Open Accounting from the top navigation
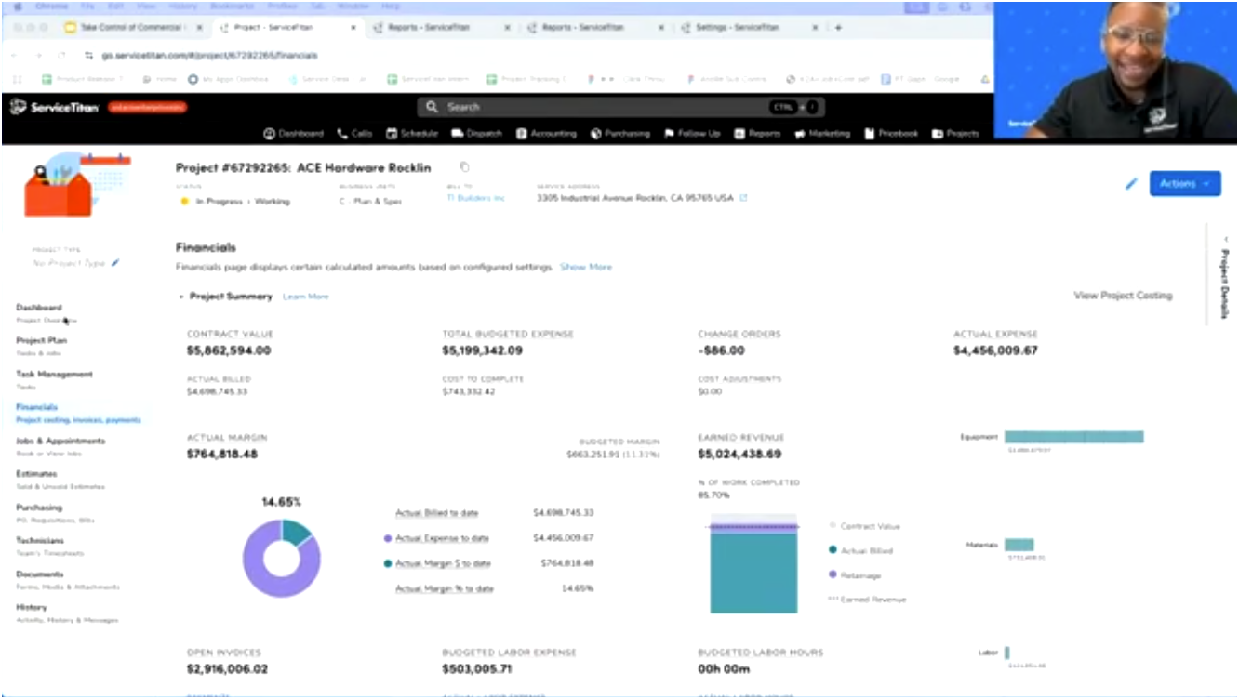 click(547, 134)
